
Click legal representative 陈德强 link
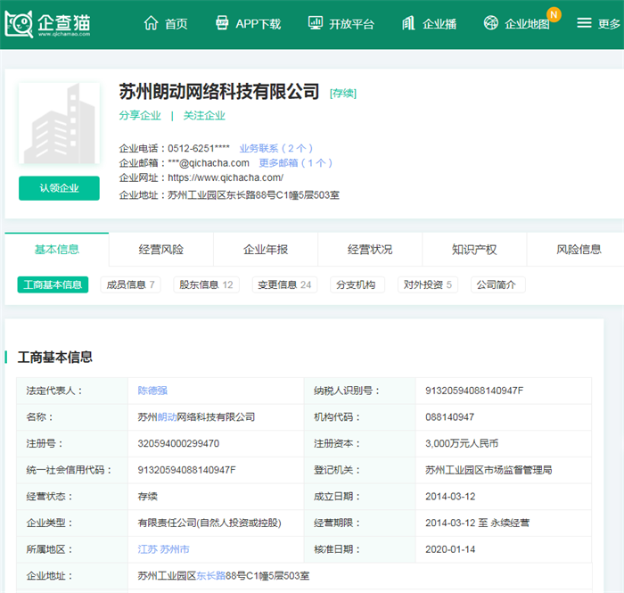coord(152,391)
